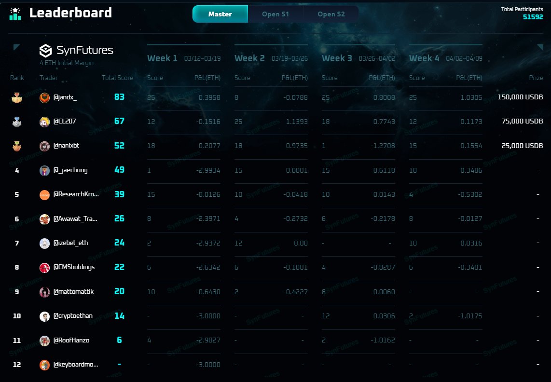Click the Prize column header

tap(536, 78)
